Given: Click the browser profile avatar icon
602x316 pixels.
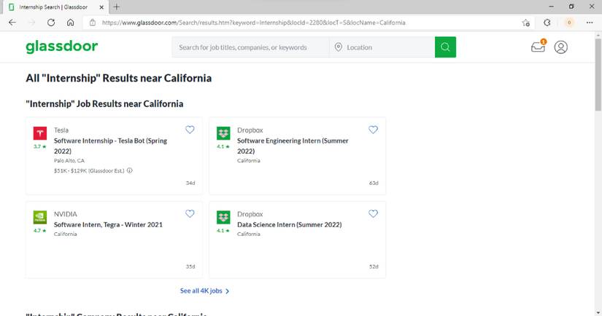Looking at the screenshot, I should [x=569, y=23].
